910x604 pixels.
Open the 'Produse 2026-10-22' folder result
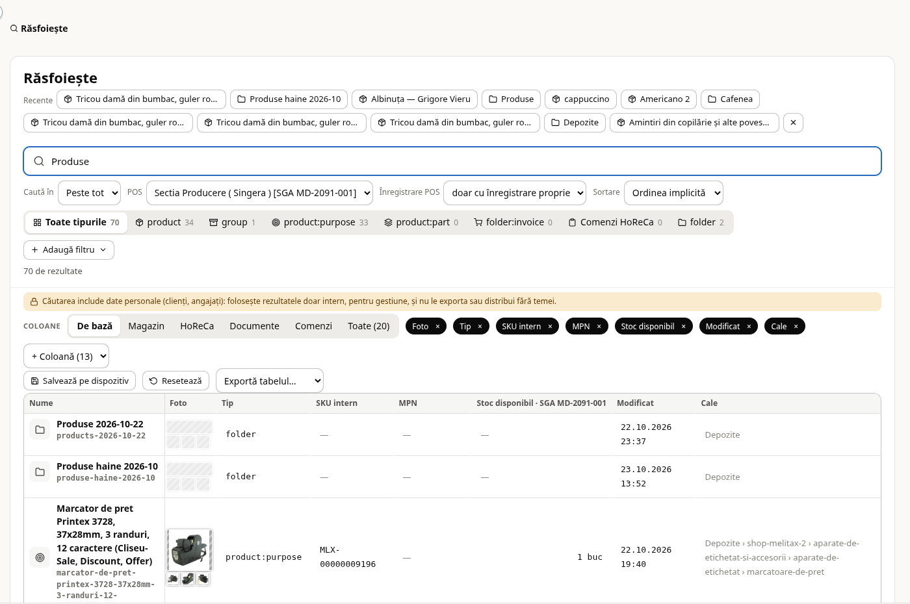pos(99,424)
